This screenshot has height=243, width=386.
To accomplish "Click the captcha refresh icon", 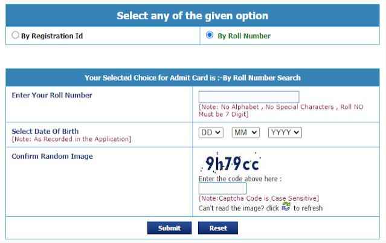I will pos(286,207).
